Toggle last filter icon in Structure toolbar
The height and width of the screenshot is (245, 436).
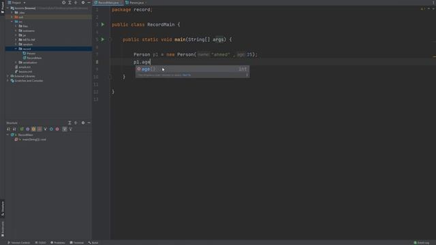pos(70,129)
